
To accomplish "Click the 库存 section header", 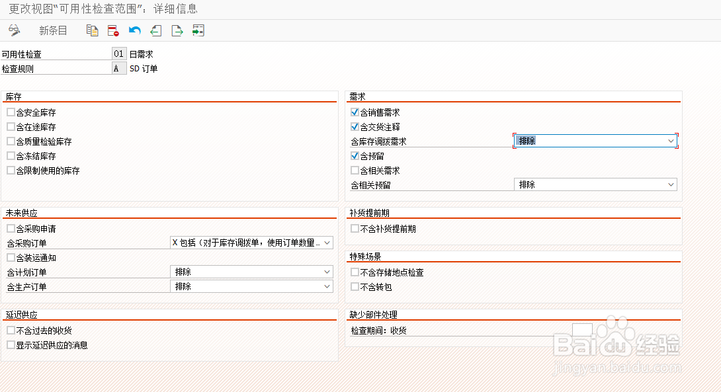I will click(x=14, y=97).
